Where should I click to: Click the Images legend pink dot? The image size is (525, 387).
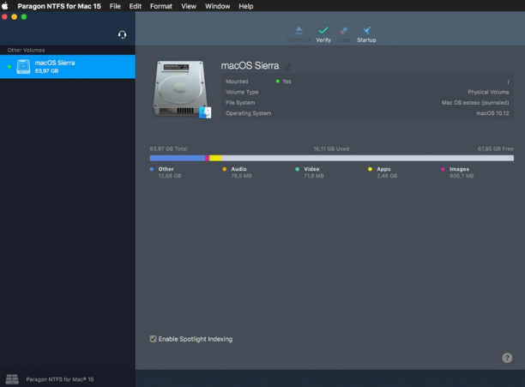(443, 169)
